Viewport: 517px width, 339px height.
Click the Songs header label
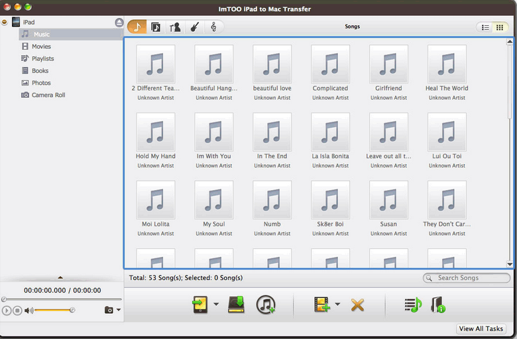pyautogui.click(x=352, y=26)
